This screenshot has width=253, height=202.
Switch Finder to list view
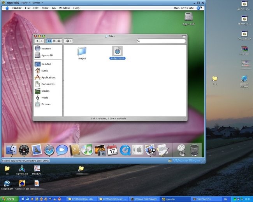[54, 41]
